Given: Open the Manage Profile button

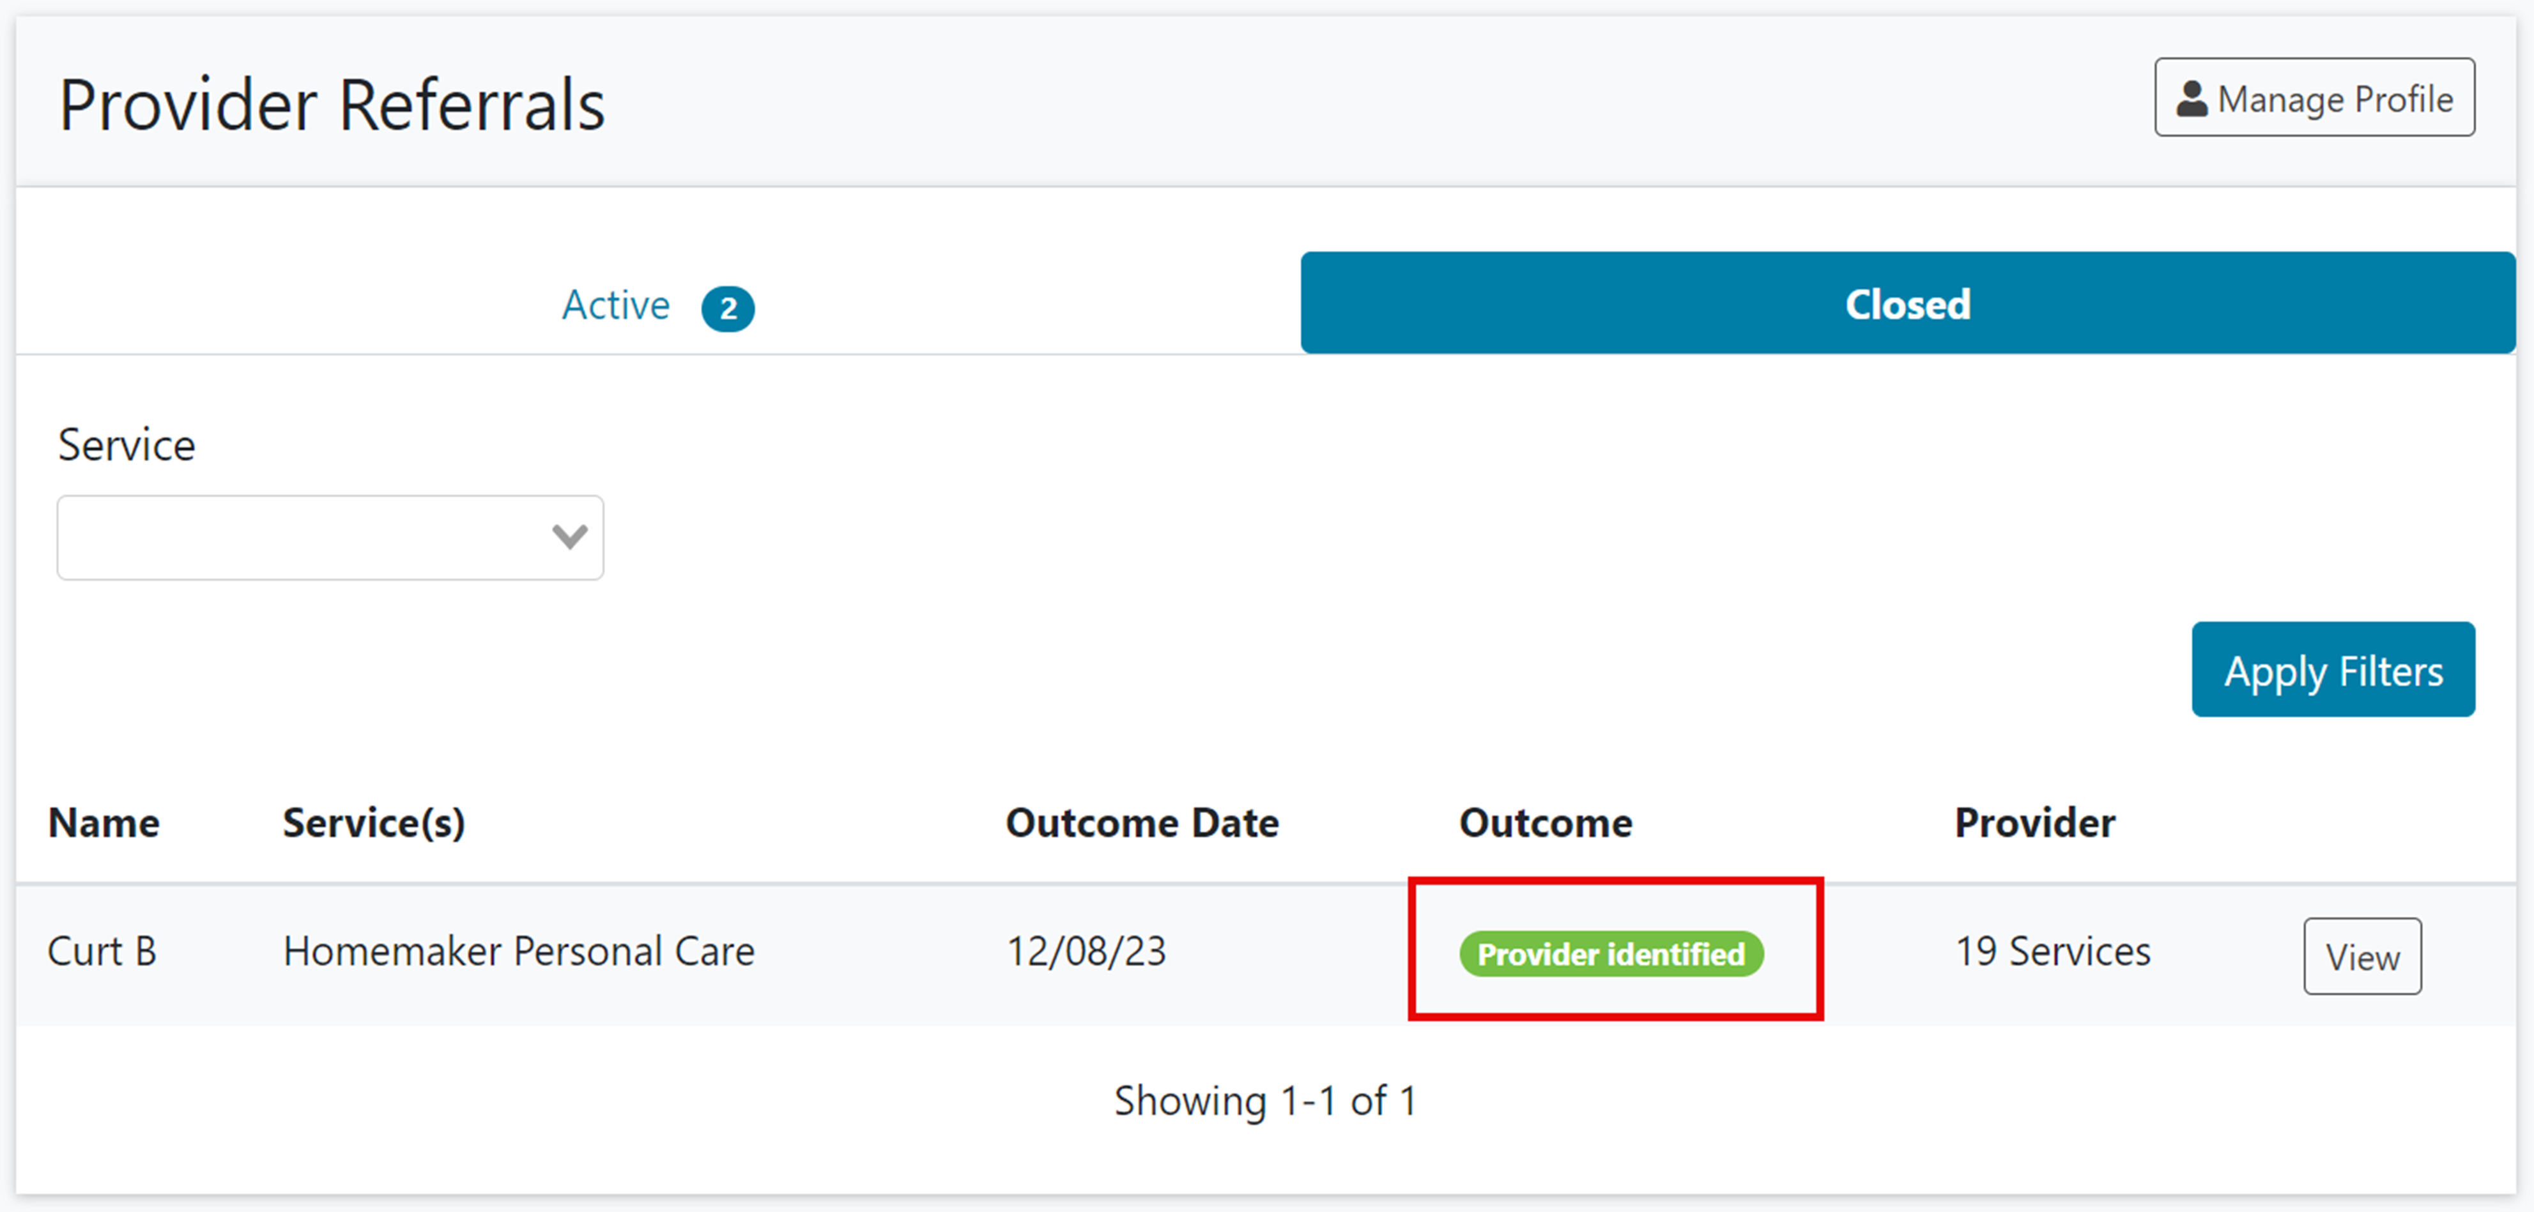Looking at the screenshot, I should point(2314,97).
